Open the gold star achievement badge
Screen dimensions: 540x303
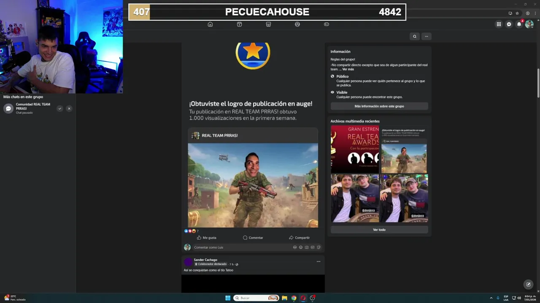click(253, 55)
